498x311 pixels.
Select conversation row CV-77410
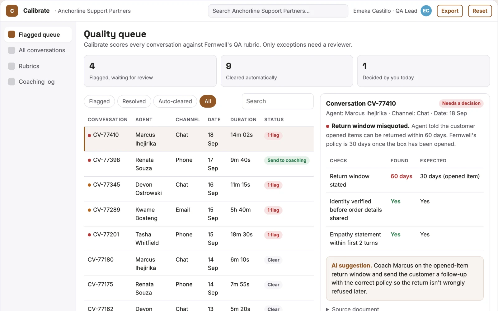pos(199,139)
